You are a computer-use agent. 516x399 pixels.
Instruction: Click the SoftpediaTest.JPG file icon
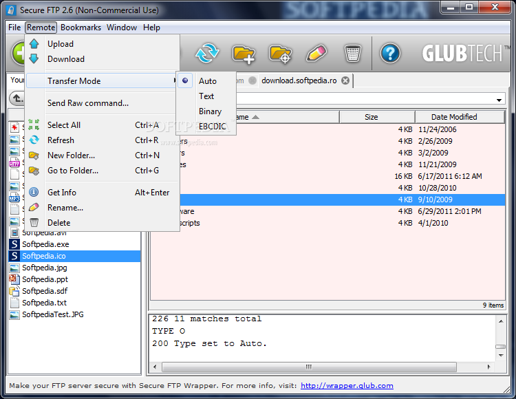tap(14, 314)
